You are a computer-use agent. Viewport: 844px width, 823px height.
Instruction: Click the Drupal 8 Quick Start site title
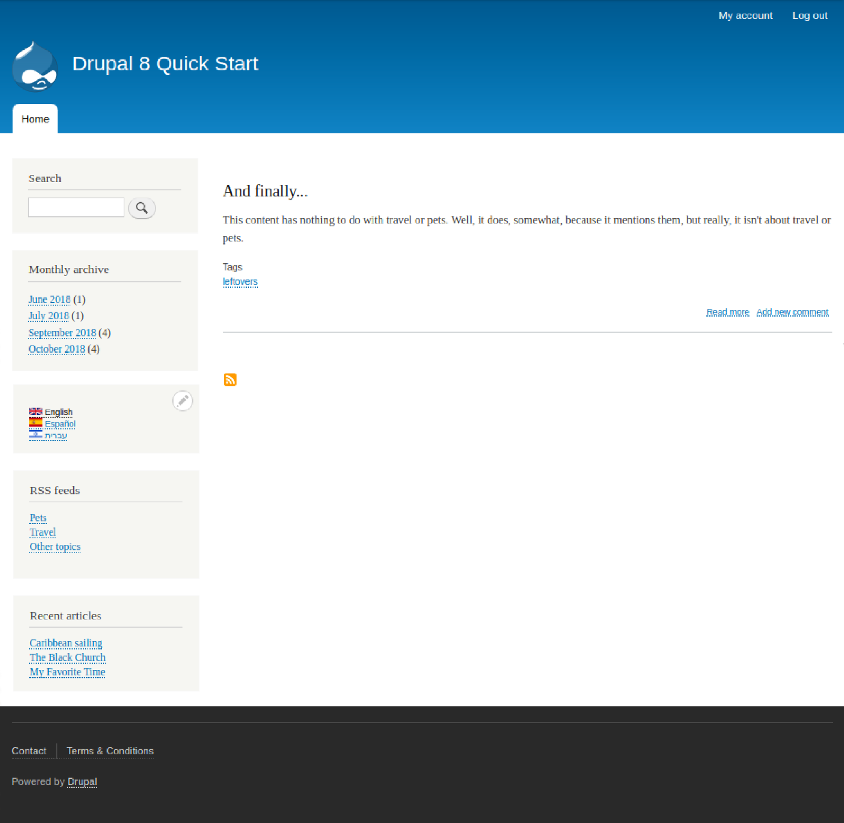point(165,64)
